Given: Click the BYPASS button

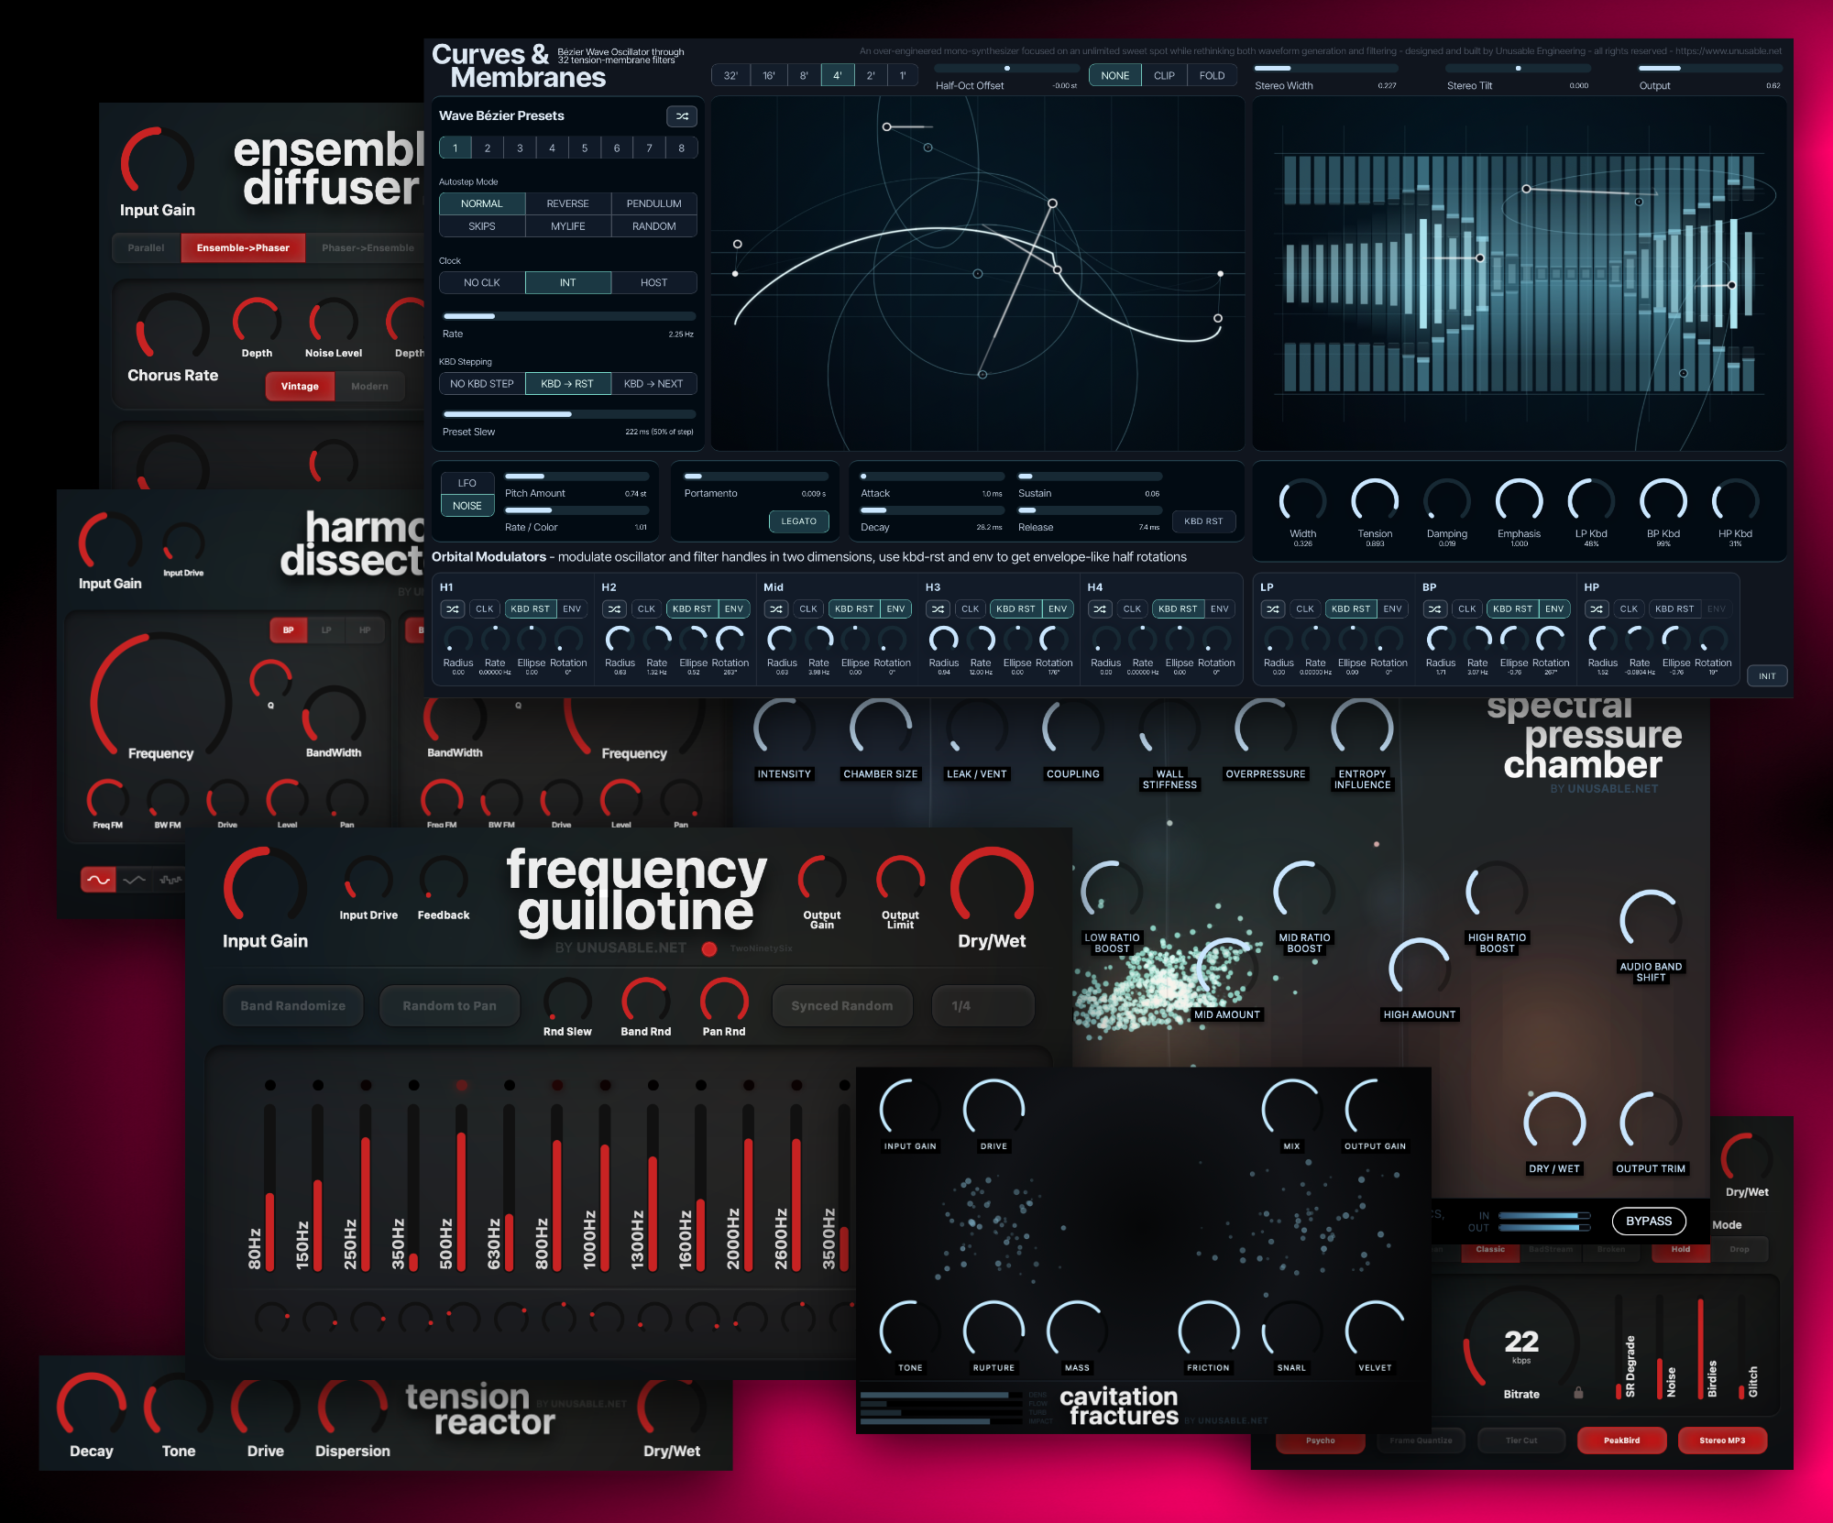Looking at the screenshot, I should point(1648,1221).
